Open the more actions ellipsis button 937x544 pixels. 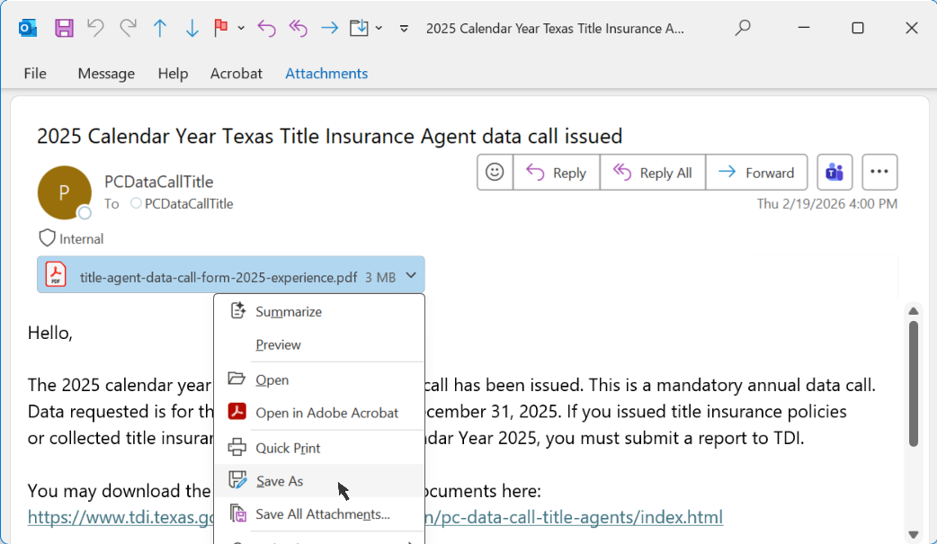[x=879, y=173]
